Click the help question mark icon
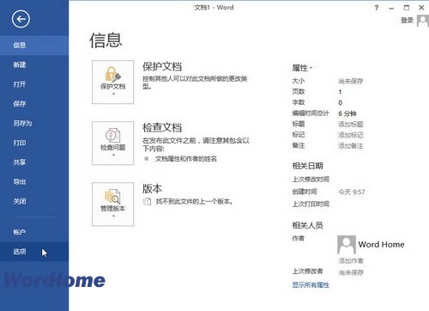Viewport: 429px width, 311px height. coord(377,8)
